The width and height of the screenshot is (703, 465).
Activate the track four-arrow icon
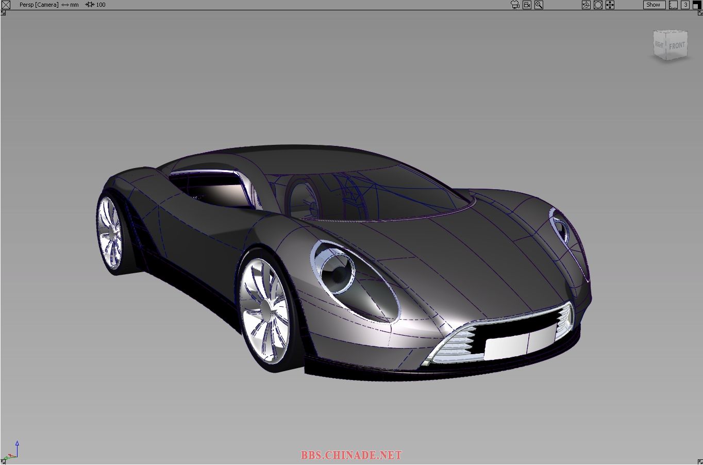pos(610,5)
